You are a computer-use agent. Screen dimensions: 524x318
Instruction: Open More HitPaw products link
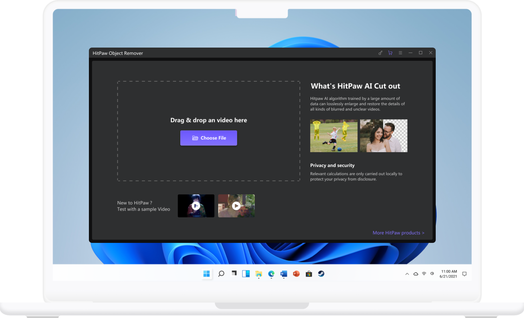(398, 233)
